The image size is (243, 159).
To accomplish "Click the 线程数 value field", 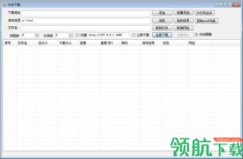I will pyautogui.click(x=28, y=35).
